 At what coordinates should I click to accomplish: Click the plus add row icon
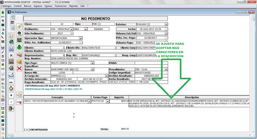pyautogui.click(x=11, y=95)
